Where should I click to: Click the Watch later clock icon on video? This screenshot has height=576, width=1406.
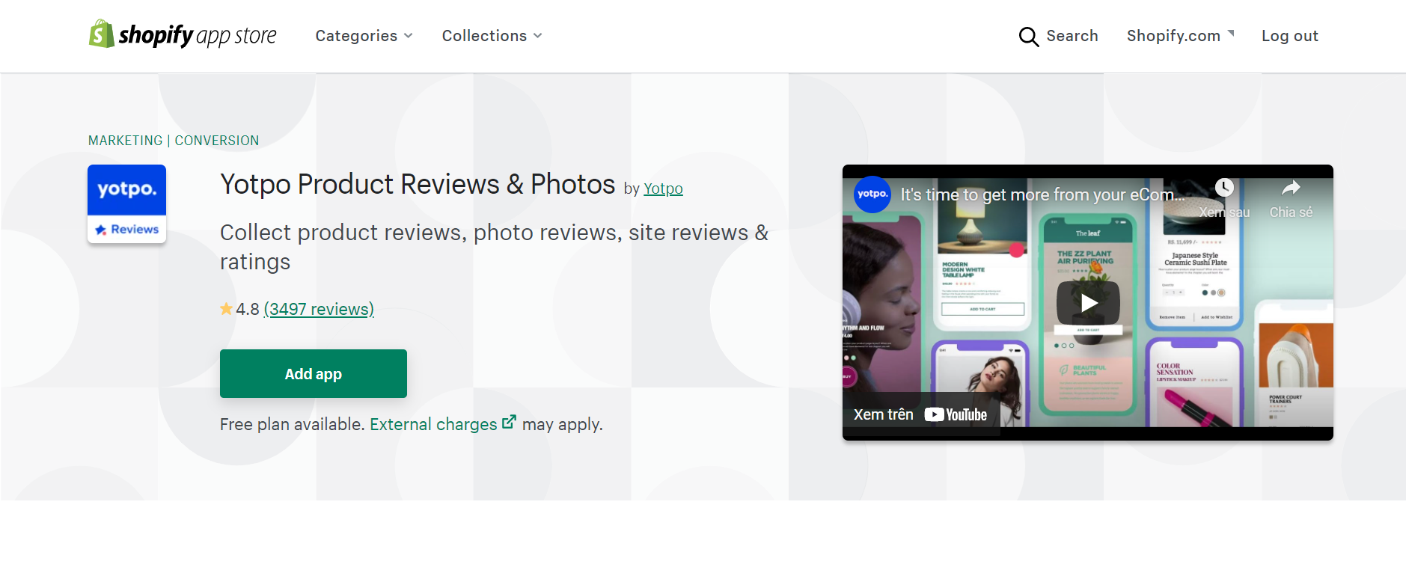click(1224, 188)
